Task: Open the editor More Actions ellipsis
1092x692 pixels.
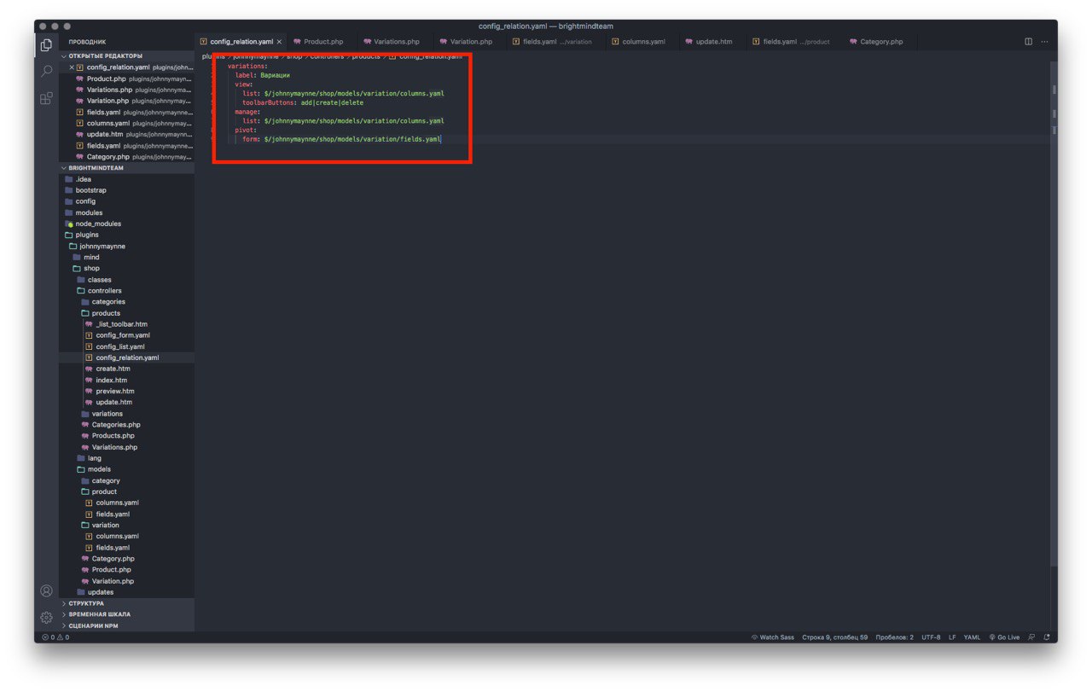Action: click(1044, 41)
